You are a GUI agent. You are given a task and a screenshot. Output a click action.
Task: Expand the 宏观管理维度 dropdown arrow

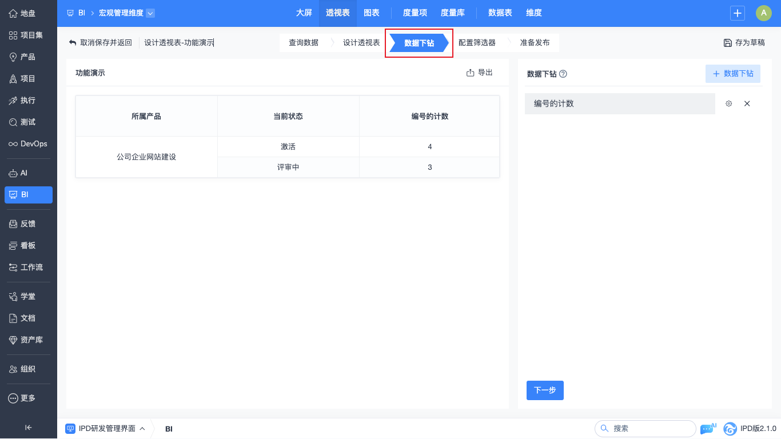tap(150, 13)
